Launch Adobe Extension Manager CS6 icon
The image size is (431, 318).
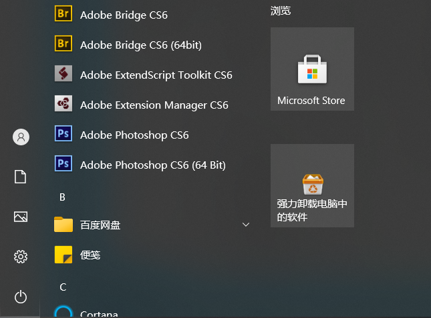63,104
